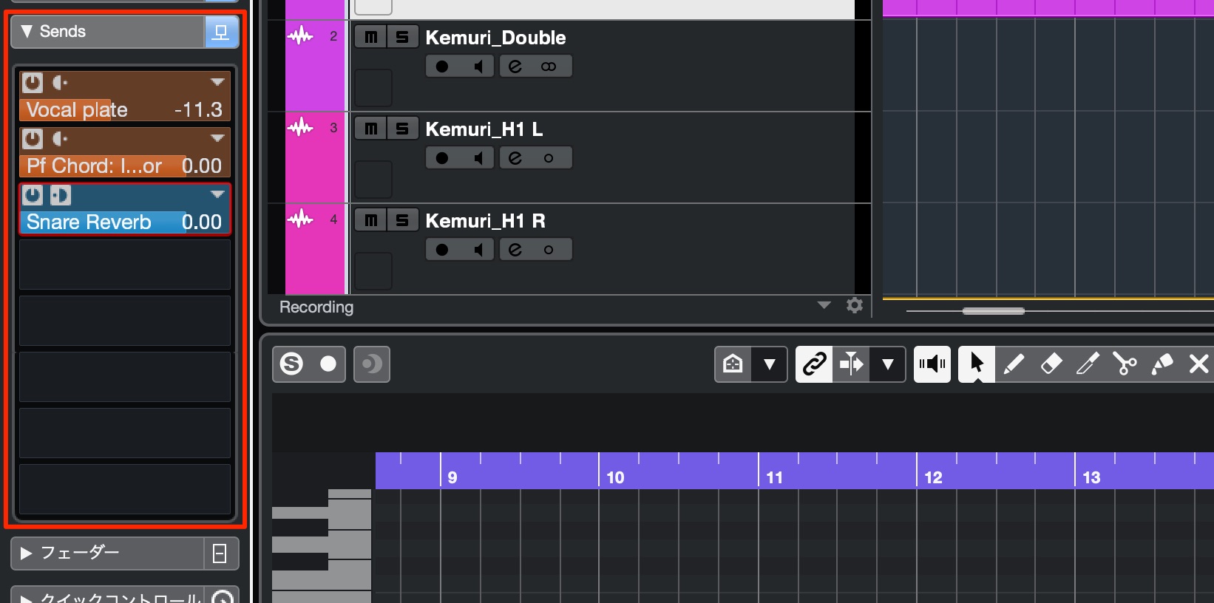
Task: Click stereo channel icon on Kemuri_Double
Action: [x=549, y=67]
